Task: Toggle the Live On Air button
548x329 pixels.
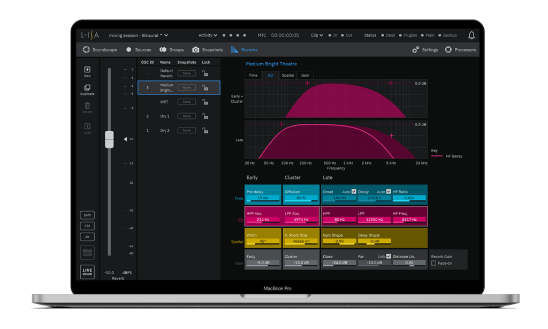Action: pyautogui.click(x=87, y=272)
